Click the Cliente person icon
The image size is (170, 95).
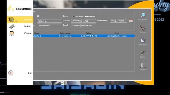tap(12, 33)
